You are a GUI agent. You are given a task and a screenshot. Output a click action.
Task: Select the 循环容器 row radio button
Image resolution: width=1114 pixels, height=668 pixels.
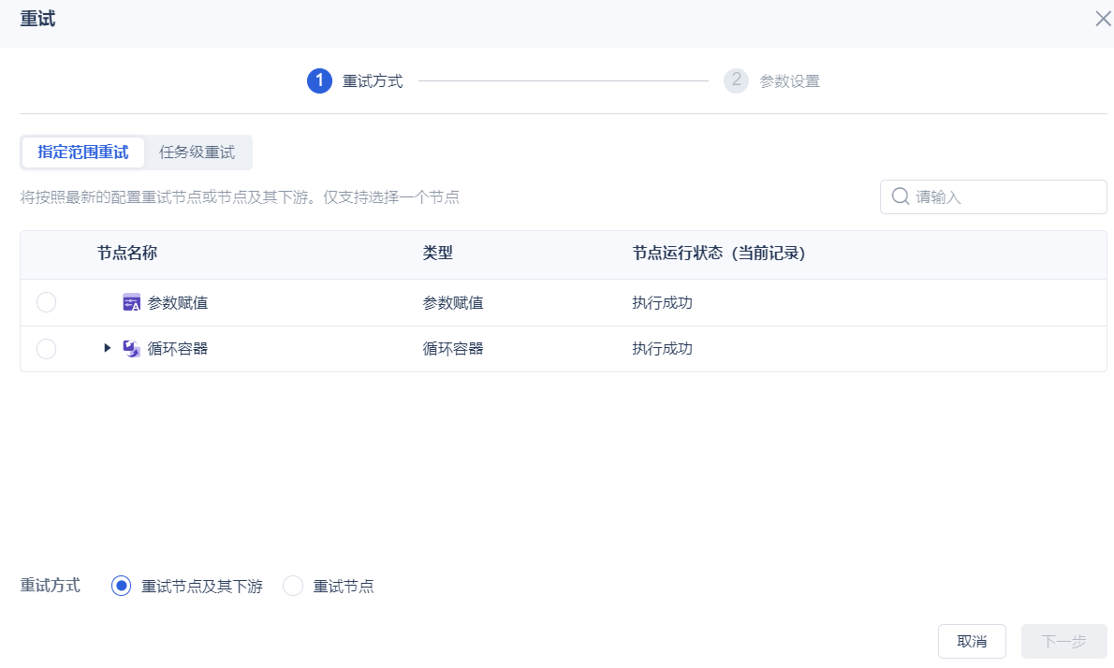(x=46, y=348)
